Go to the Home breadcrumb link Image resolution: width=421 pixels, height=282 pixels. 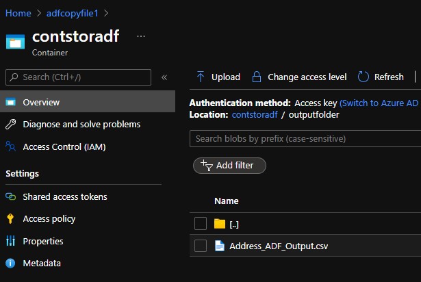[x=18, y=13]
